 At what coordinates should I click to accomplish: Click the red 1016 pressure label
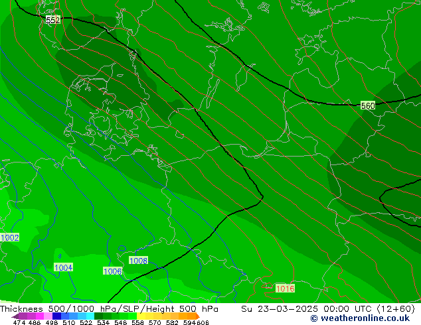point(285,289)
